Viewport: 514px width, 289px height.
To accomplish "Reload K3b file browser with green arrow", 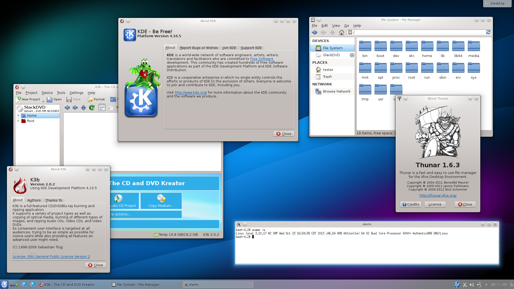I will (x=92, y=108).
